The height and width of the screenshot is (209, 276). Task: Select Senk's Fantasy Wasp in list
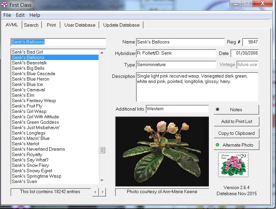(55, 101)
